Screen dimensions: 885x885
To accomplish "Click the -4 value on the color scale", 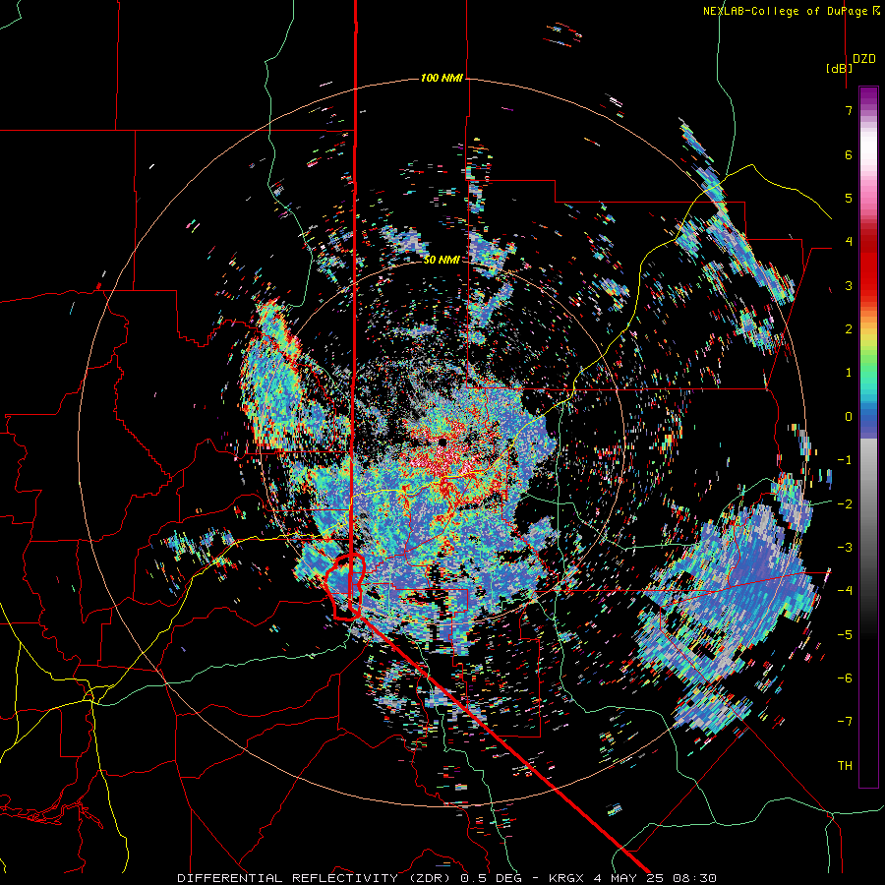I will pyautogui.click(x=845, y=590).
